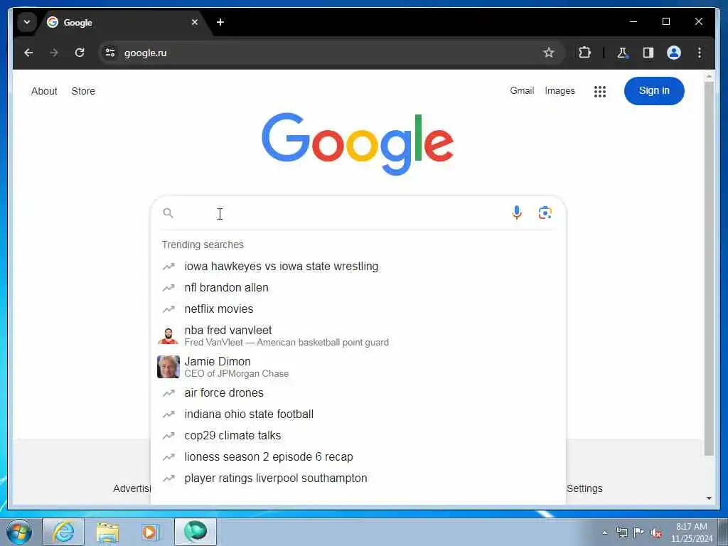728x546 pixels.
Task: Open the network tray icon
Action: click(621, 532)
